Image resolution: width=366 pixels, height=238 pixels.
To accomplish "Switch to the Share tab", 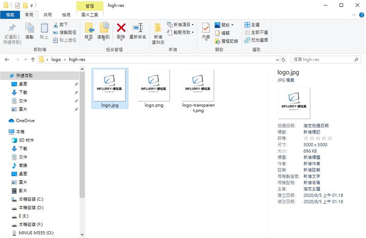I will pyautogui.click(x=48, y=15).
